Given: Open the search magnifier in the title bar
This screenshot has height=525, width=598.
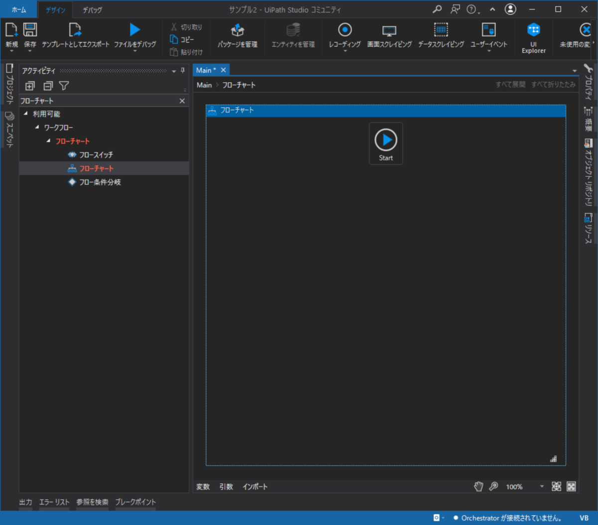Looking at the screenshot, I should (437, 9).
